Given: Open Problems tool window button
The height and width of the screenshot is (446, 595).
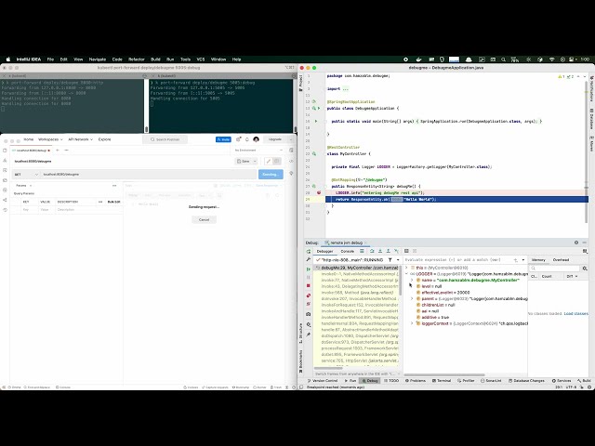Looking at the screenshot, I should tap(416, 380).
